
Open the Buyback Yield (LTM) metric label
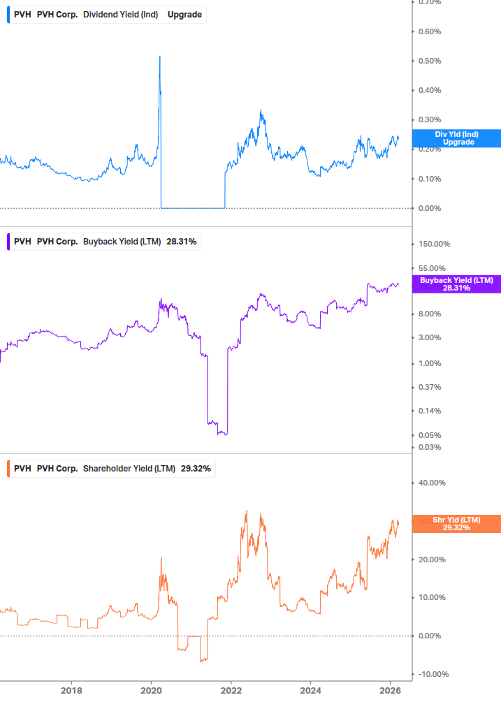coord(119,241)
